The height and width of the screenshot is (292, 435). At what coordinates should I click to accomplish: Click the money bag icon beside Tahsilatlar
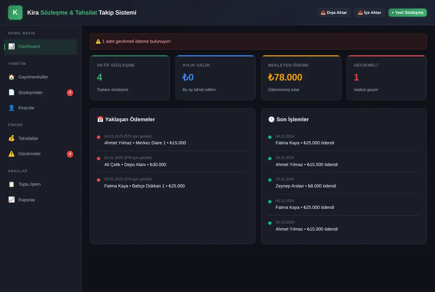12,138
